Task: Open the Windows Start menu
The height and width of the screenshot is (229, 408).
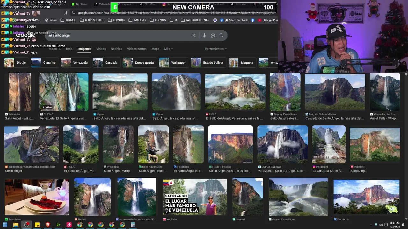Action: tap(5, 225)
